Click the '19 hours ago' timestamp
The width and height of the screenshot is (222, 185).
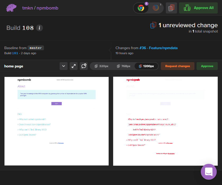point(125,53)
